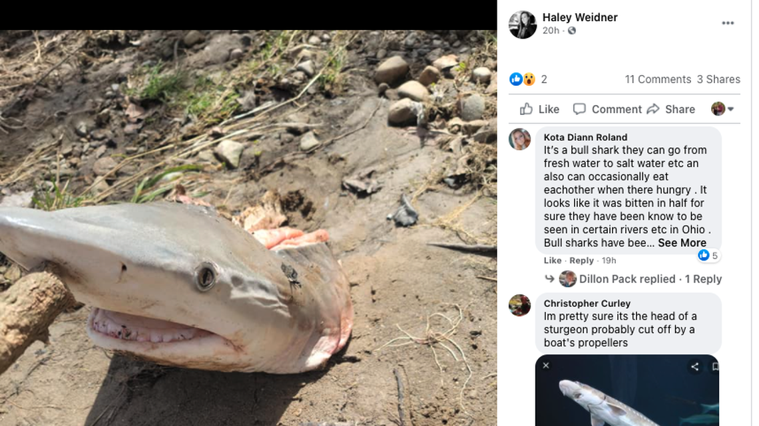Select the Comment speech bubble icon
759x426 pixels.
click(581, 109)
